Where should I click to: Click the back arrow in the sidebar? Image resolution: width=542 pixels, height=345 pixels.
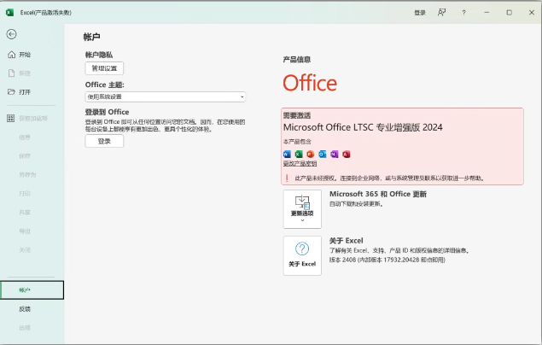point(11,34)
